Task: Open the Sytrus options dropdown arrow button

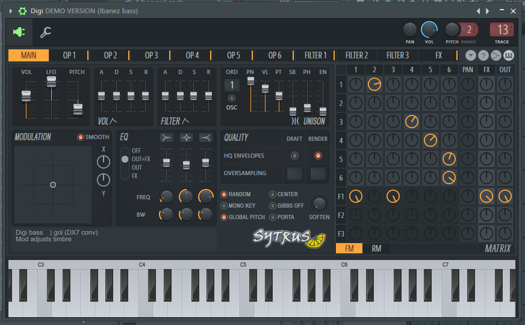Action: 470,55
